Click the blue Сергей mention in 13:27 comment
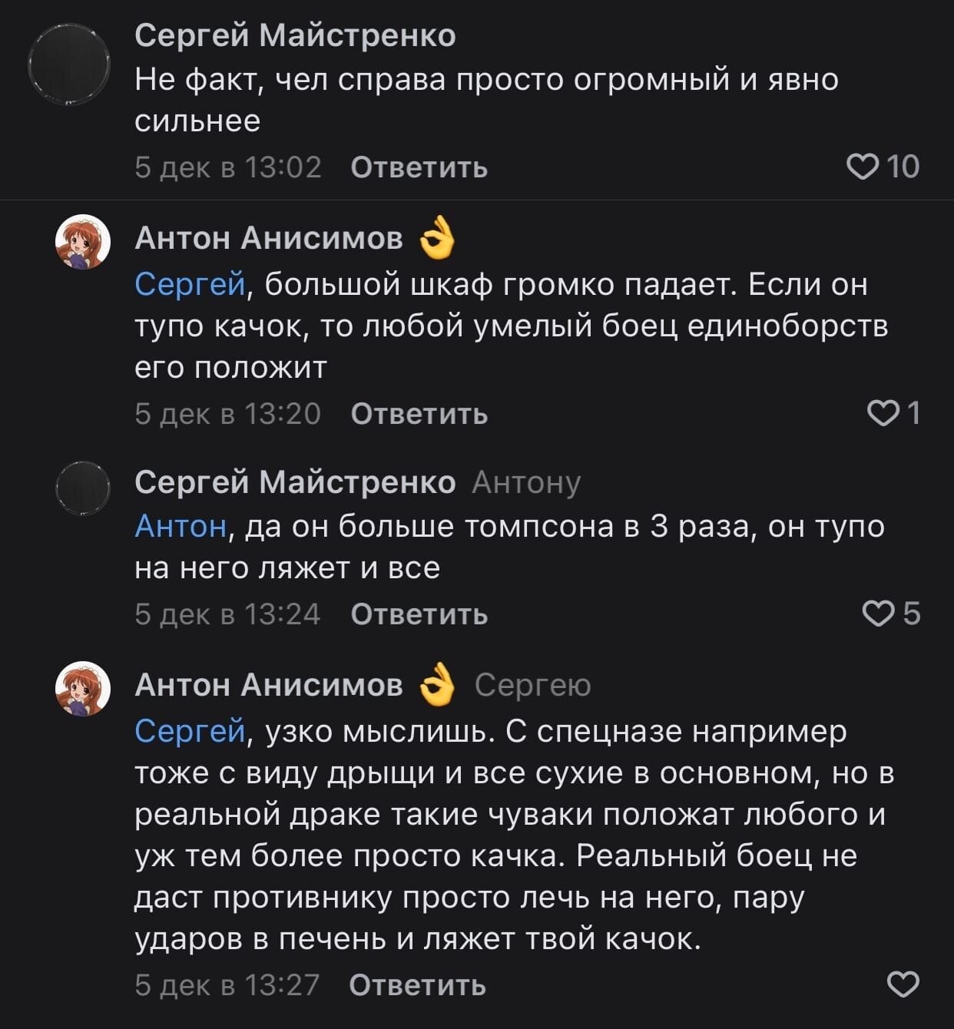Image resolution: width=954 pixels, height=1029 pixels. click(x=190, y=731)
